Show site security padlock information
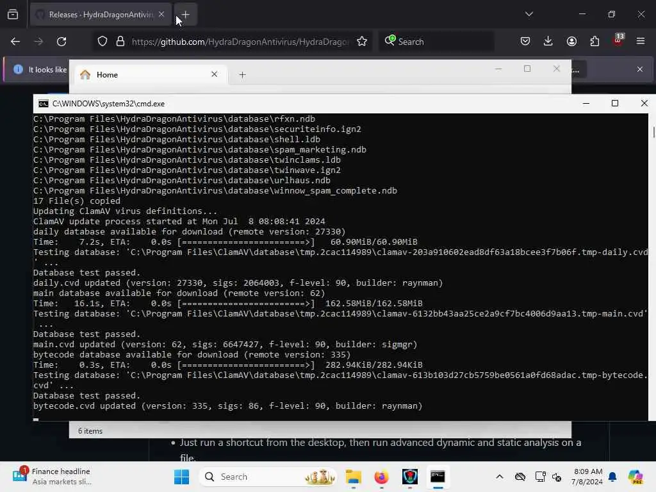 (120, 42)
